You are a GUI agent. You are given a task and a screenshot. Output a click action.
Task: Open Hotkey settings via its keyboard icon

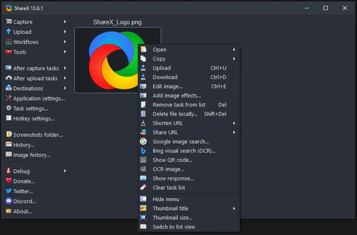[x=9, y=118]
